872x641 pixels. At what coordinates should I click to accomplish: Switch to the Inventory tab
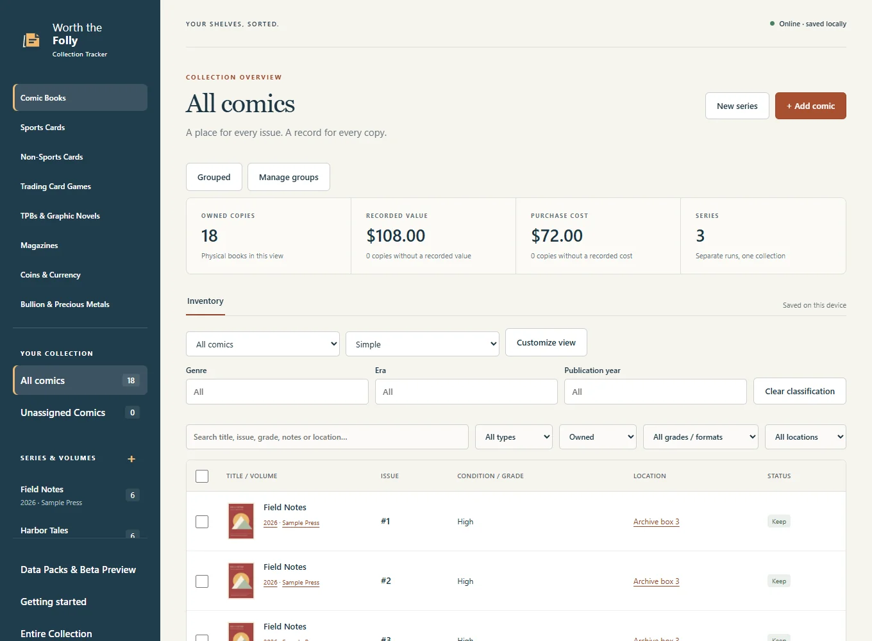[205, 301]
